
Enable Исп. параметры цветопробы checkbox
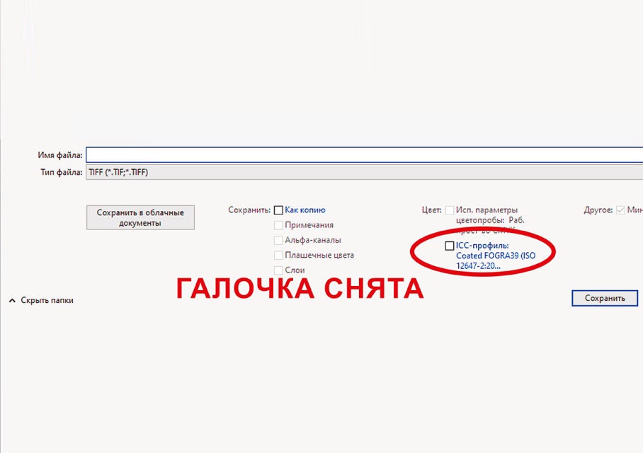pyautogui.click(x=450, y=210)
